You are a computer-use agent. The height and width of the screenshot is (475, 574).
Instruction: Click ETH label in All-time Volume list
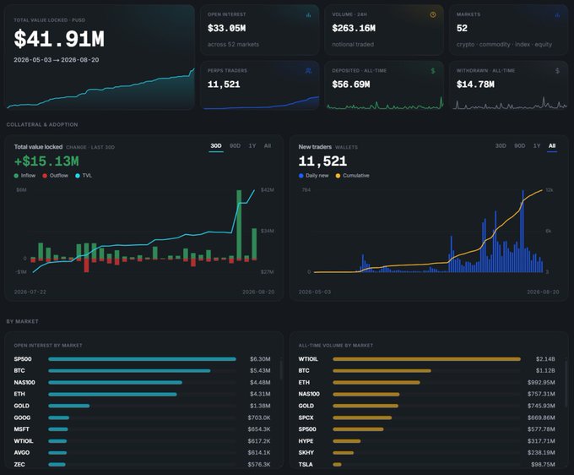pyautogui.click(x=304, y=382)
